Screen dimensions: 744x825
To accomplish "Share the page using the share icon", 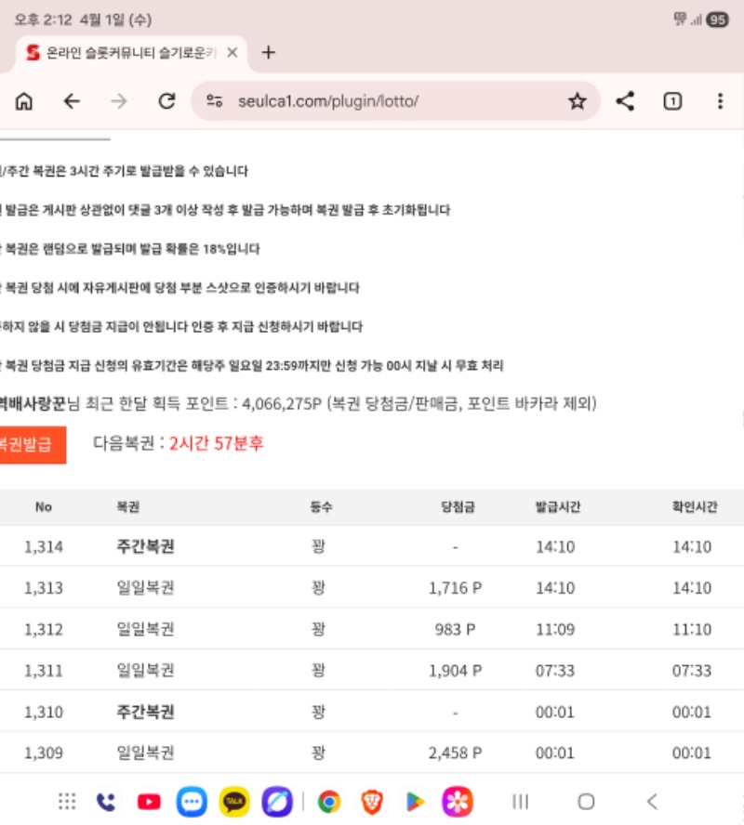I will pos(625,102).
